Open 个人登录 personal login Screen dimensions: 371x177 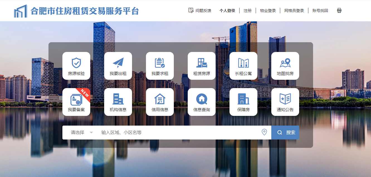pyautogui.click(x=227, y=10)
